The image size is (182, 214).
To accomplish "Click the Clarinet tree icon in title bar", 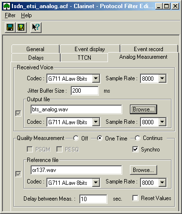I will tap(7, 6).
